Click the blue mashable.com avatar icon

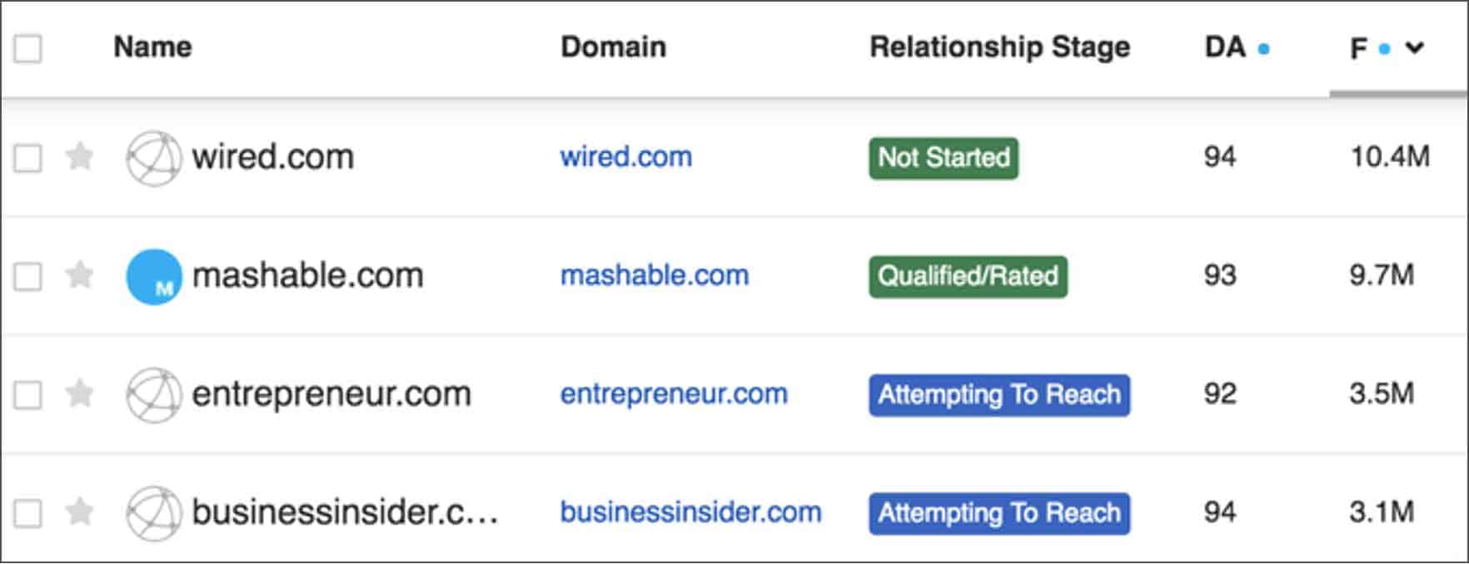point(154,276)
